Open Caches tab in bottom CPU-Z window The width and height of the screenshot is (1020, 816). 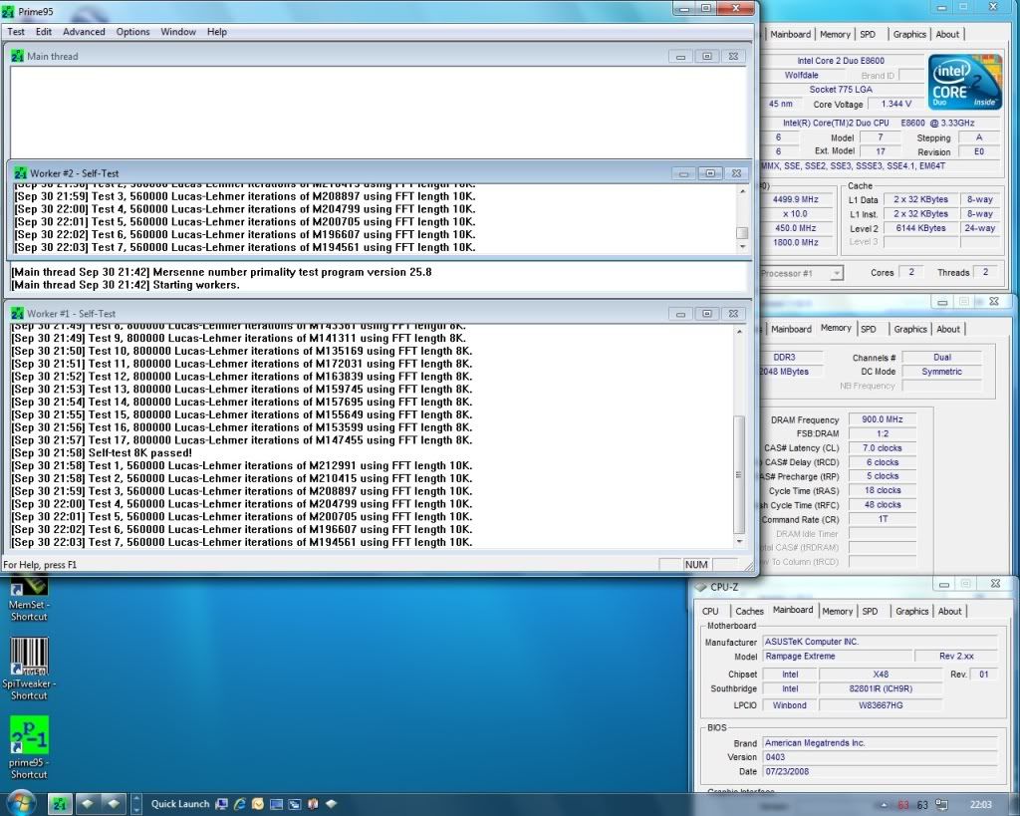(x=749, y=611)
